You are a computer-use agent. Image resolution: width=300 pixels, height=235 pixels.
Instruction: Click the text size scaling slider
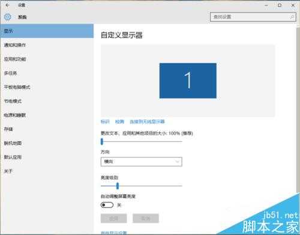(x=142, y=141)
